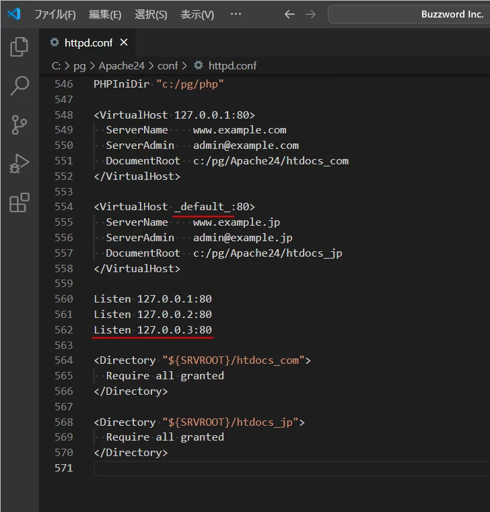Screen dimensions: 490x512
Task: Open the 選択(S) menu
Action: (151, 14)
